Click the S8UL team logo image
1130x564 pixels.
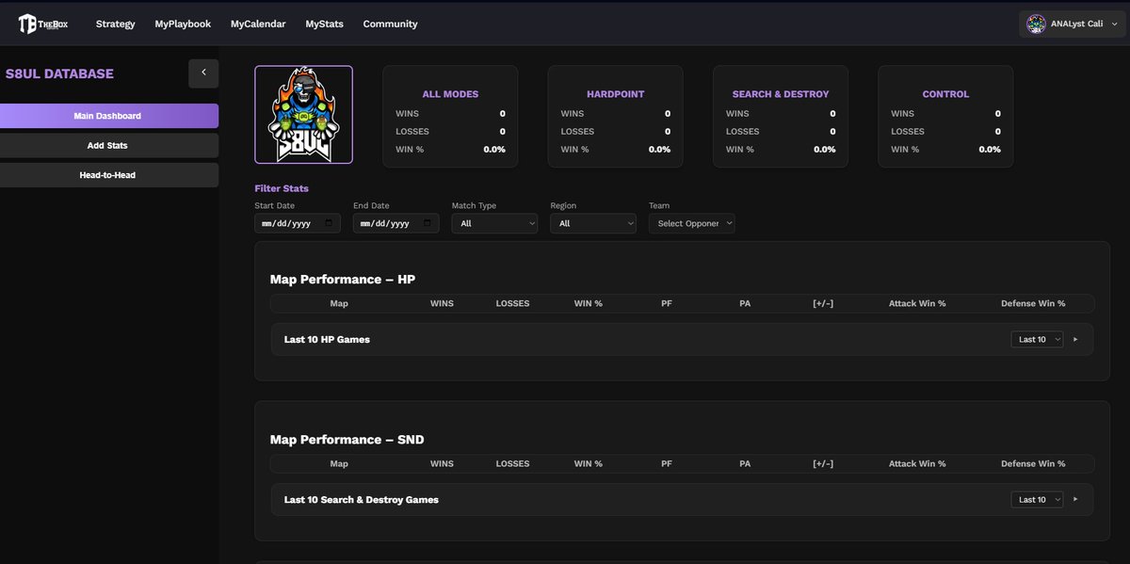point(303,115)
